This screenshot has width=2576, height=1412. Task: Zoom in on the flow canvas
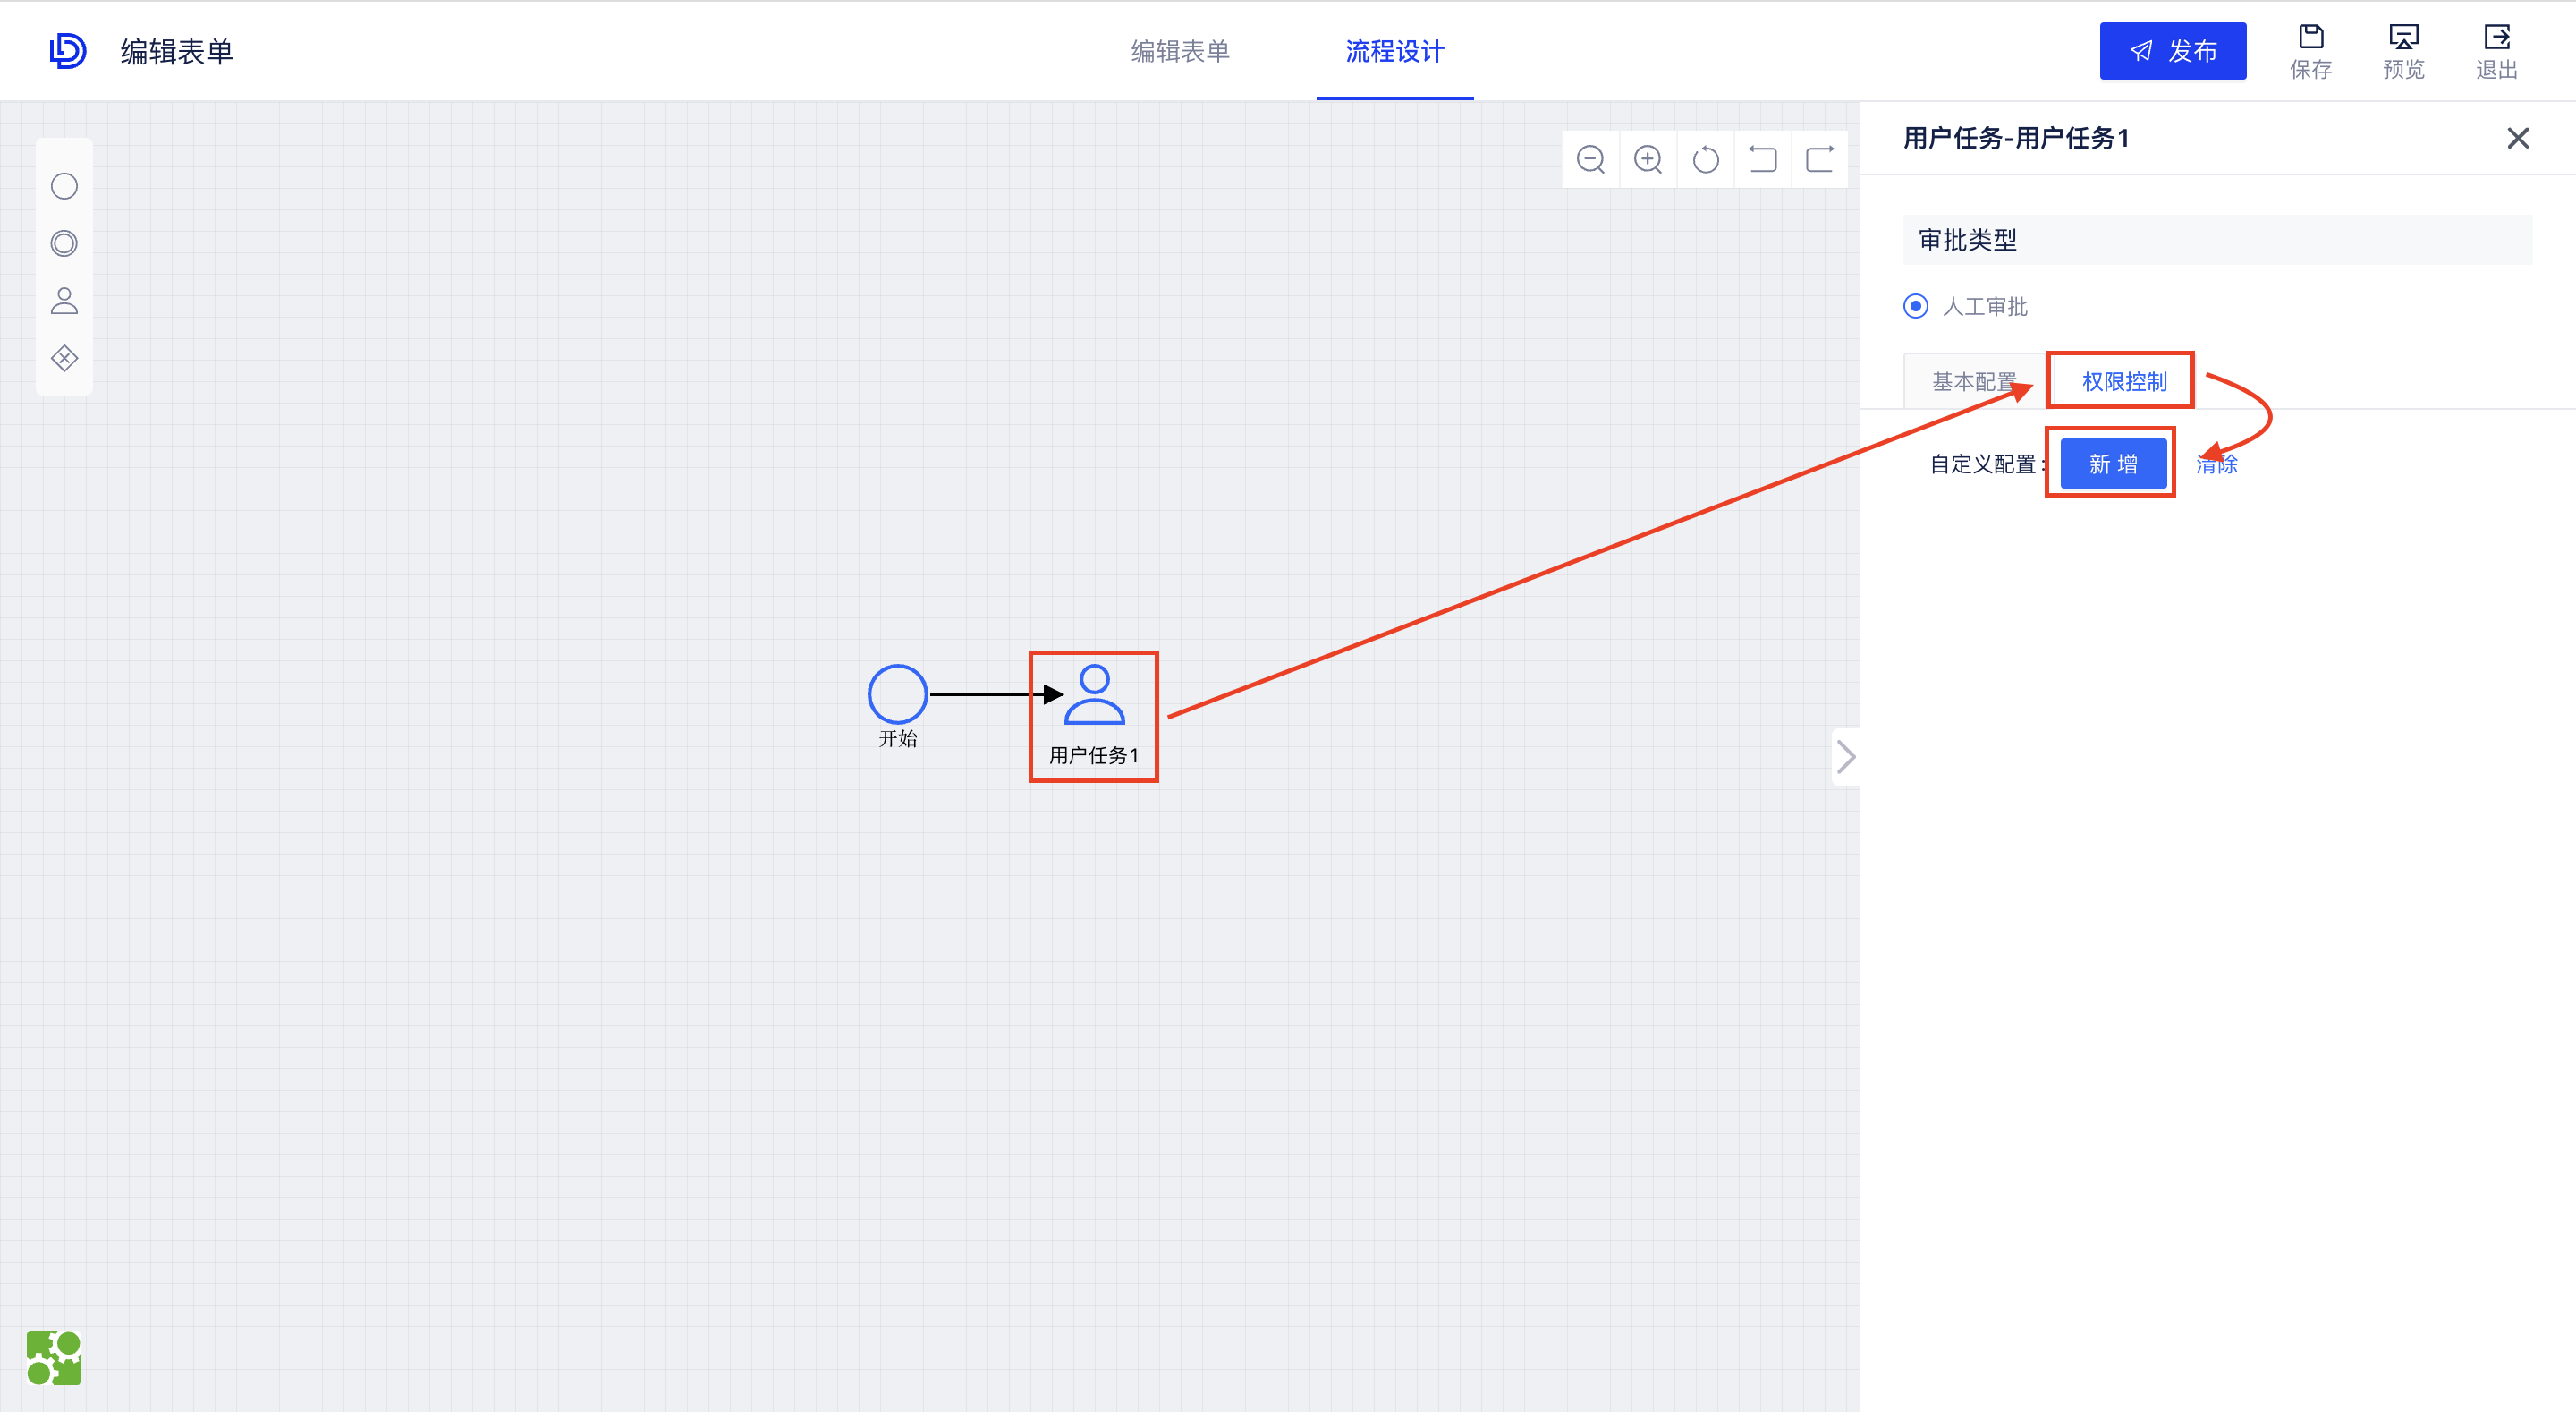tap(1648, 158)
